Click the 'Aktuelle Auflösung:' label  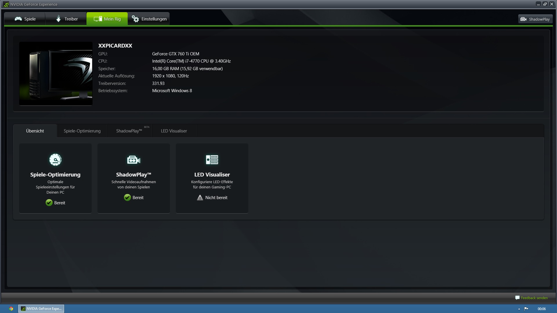[x=117, y=76]
